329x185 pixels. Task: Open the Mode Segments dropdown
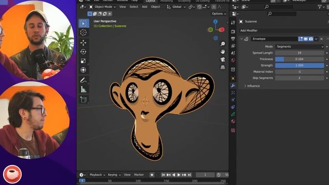[x=299, y=47]
